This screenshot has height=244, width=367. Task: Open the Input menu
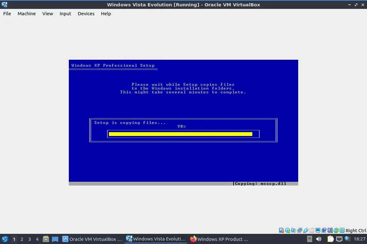pos(65,14)
